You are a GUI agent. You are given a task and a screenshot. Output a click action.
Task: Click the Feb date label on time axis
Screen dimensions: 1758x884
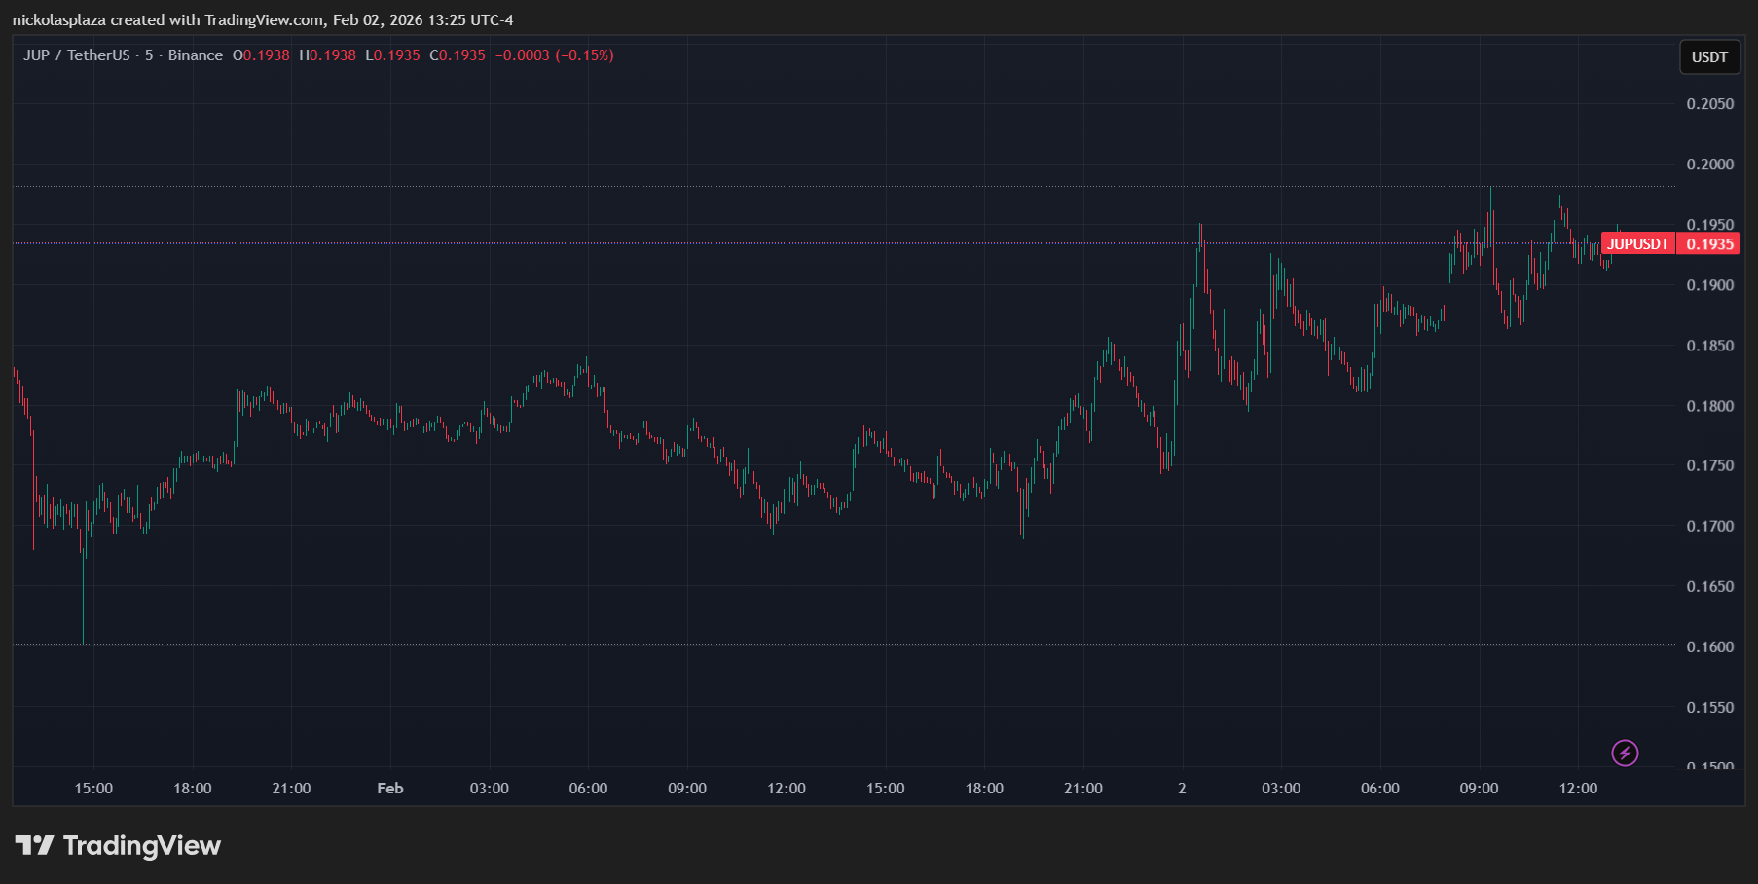point(389,789)
